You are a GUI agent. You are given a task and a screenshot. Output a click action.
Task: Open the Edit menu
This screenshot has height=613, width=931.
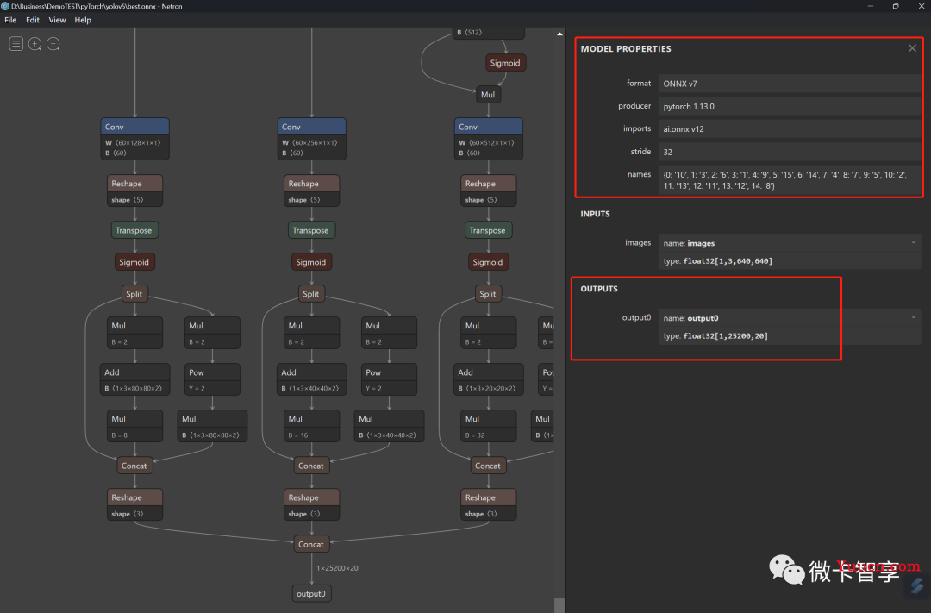(33, 20)
